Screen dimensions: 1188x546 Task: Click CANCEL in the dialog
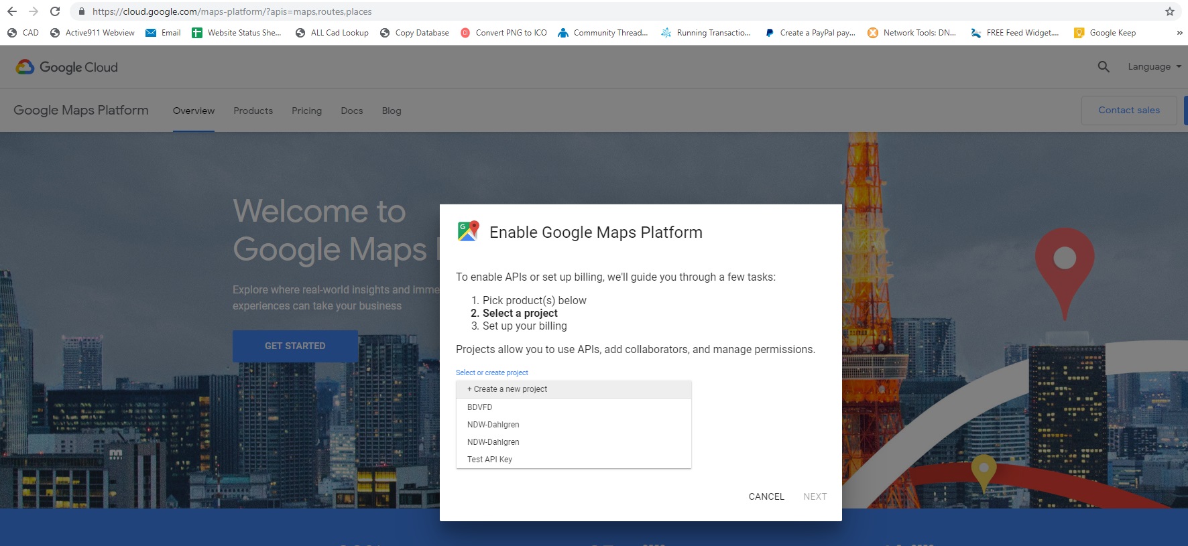coord(766,496)
